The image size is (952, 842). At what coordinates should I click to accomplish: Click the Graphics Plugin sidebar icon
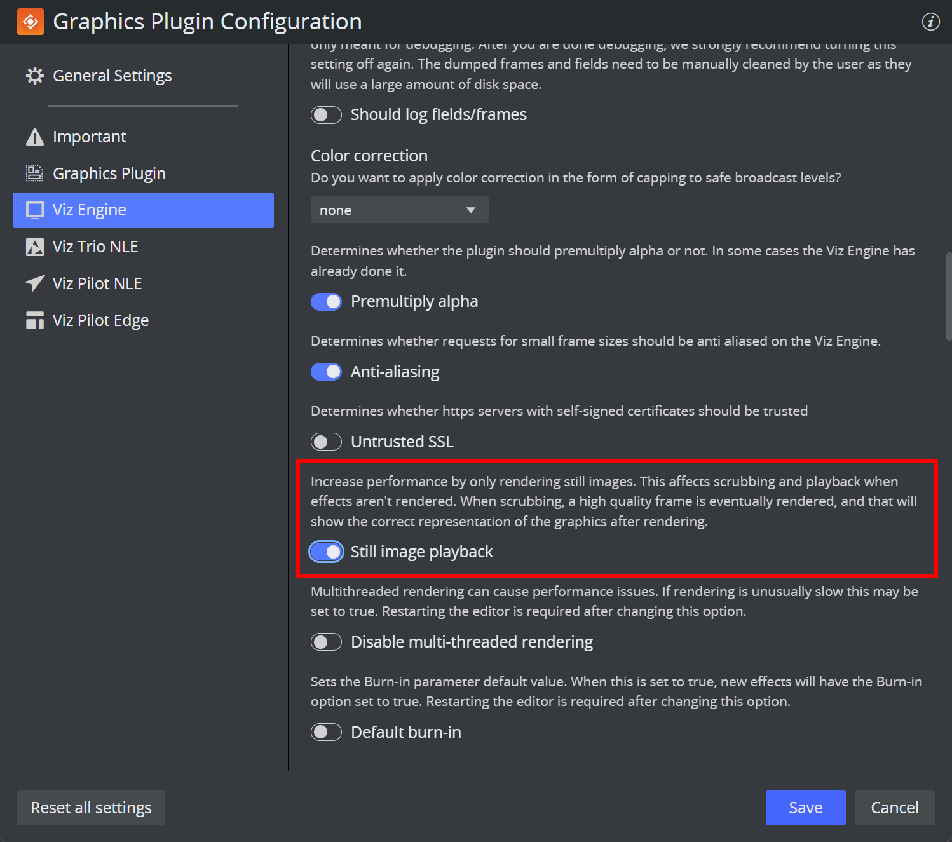coord(34,173)
